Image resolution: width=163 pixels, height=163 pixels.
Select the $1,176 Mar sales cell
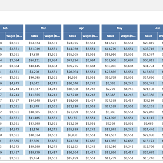[34, 130]
